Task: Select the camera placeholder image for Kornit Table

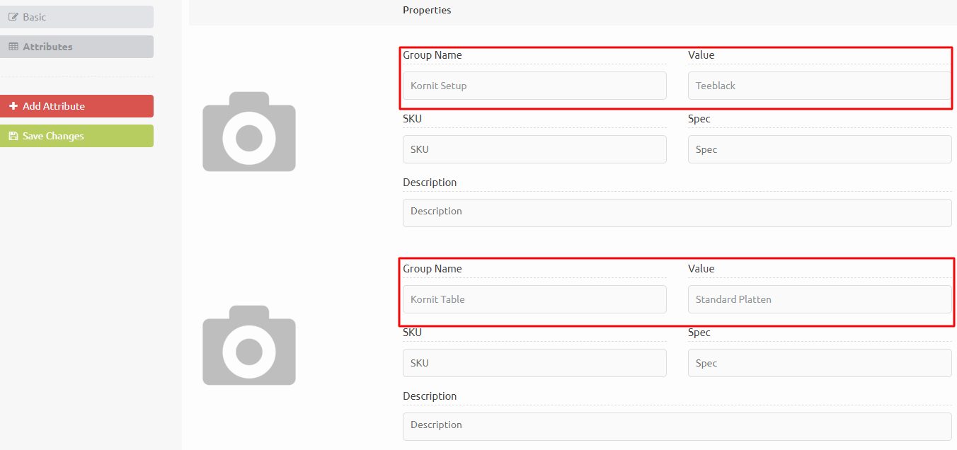Action: [x=249, y=345]
